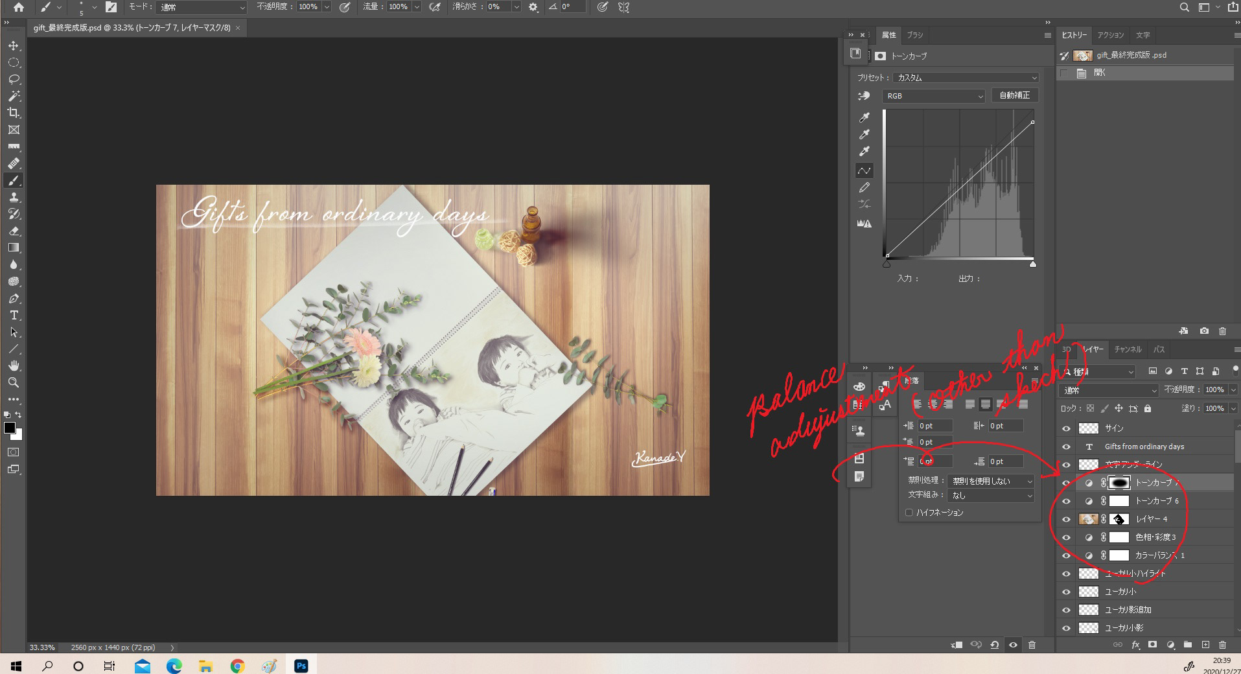Enable the ハイフネーション checkbox

[909, 513]
